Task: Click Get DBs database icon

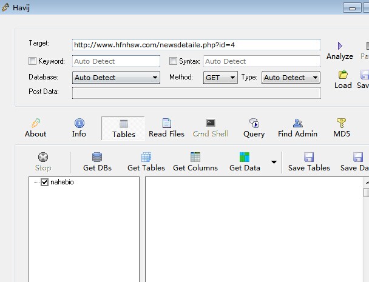Action: coord(97,157)
